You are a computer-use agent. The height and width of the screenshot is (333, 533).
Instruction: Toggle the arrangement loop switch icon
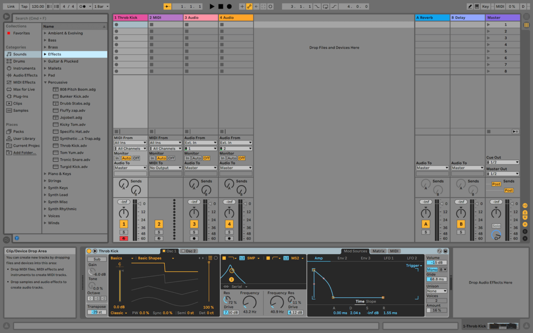click(x=325, y=6)
